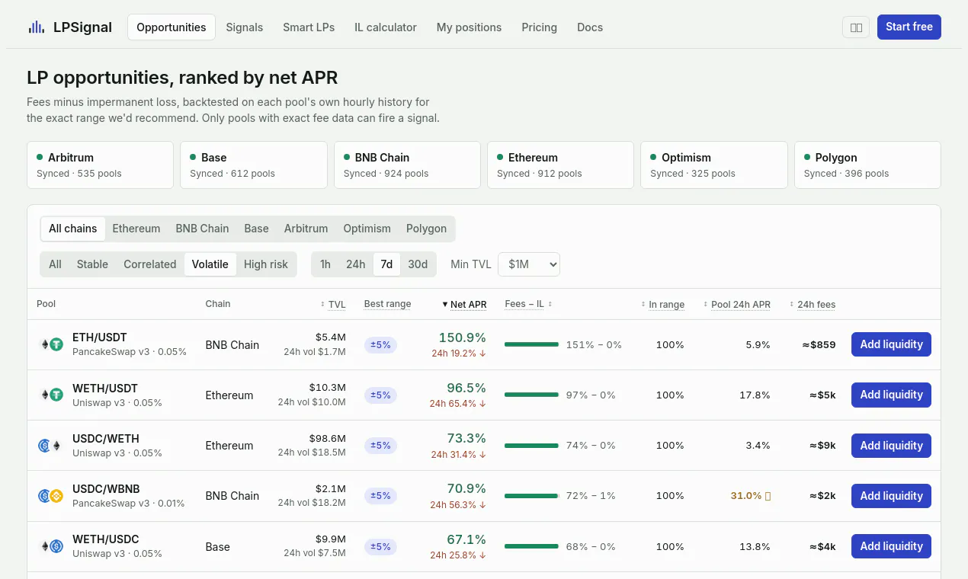Select the Stable pool type filter
Image resolution: width=968 pixels, height=579 pixels.
click(x=92, y=264)
